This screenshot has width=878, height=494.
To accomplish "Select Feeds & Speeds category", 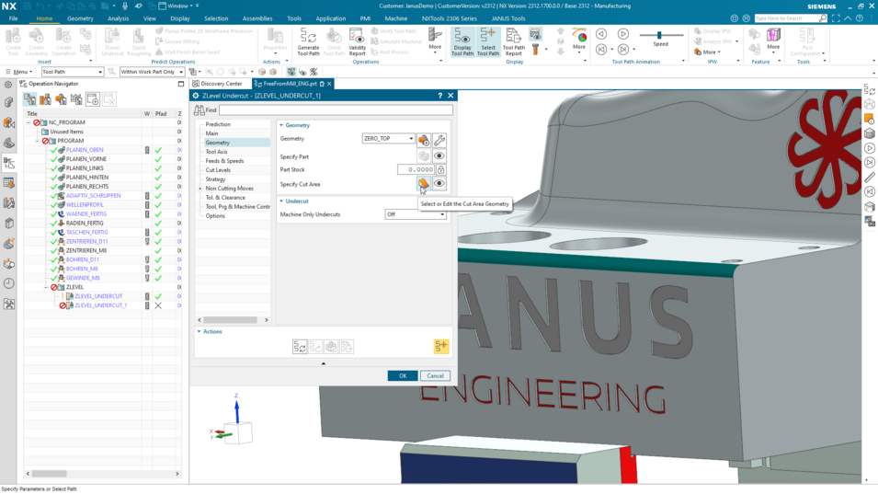I will 224,161.
